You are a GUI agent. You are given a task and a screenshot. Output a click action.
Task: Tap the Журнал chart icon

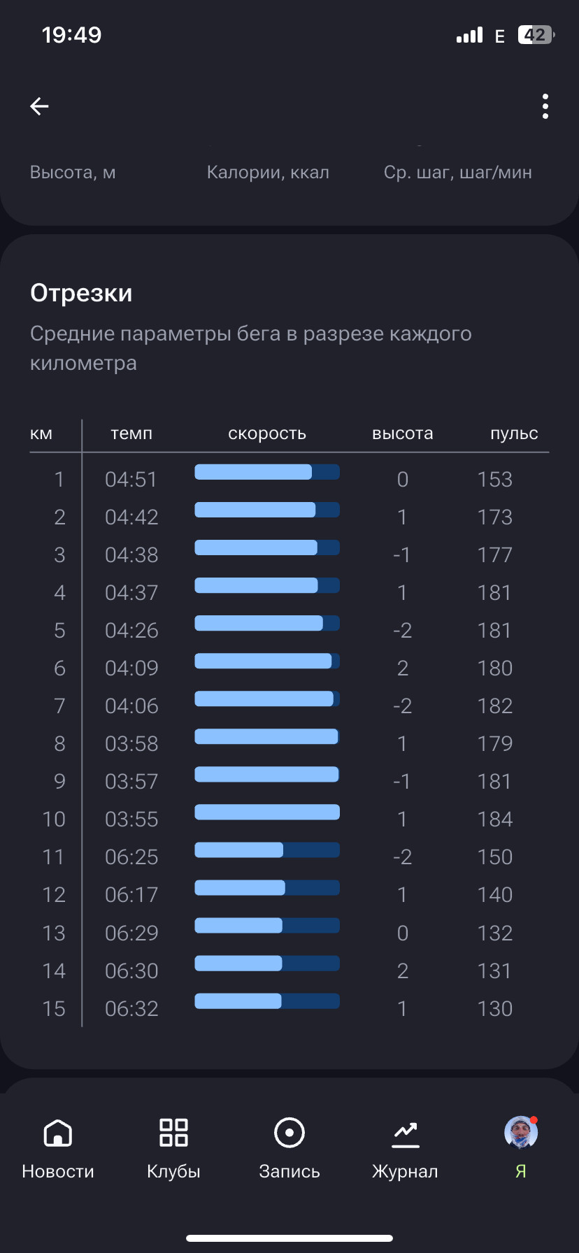click(x=406, y=1134)
